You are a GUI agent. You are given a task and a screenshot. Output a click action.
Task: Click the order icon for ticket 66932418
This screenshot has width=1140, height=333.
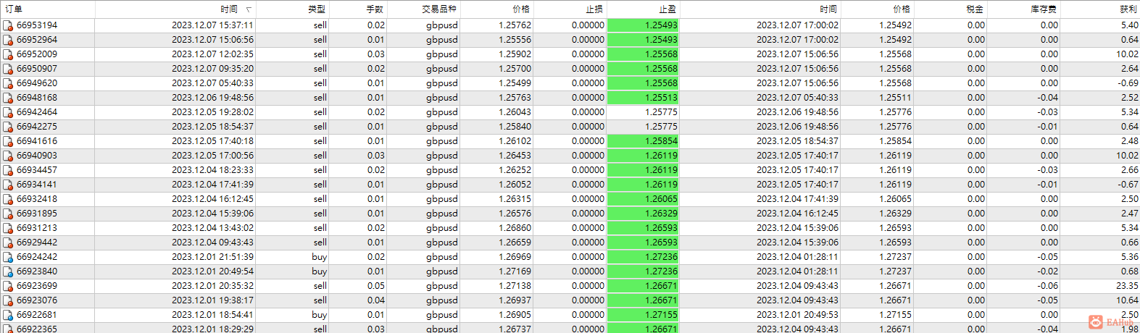tap(8, 199)
